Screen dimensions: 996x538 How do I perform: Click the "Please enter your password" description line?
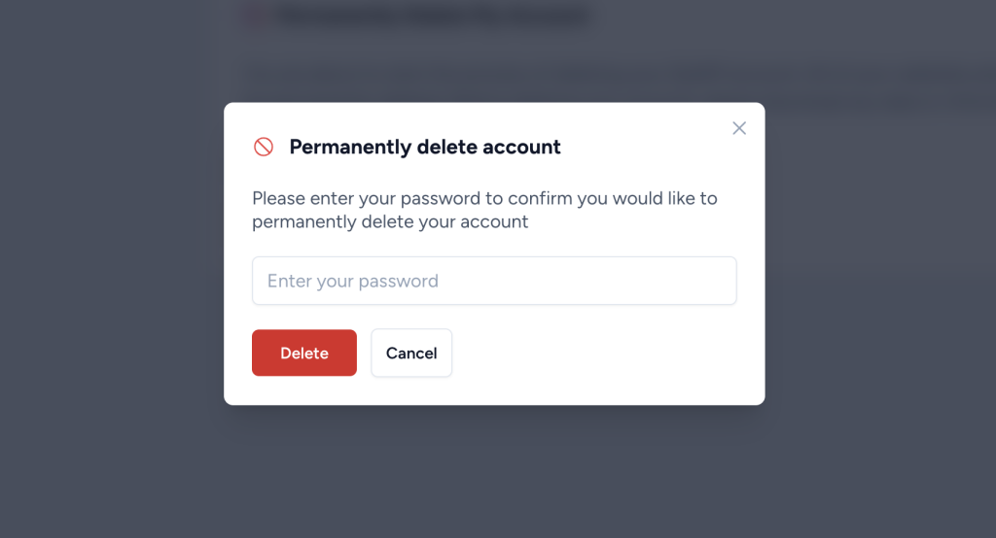pos(484,198)
